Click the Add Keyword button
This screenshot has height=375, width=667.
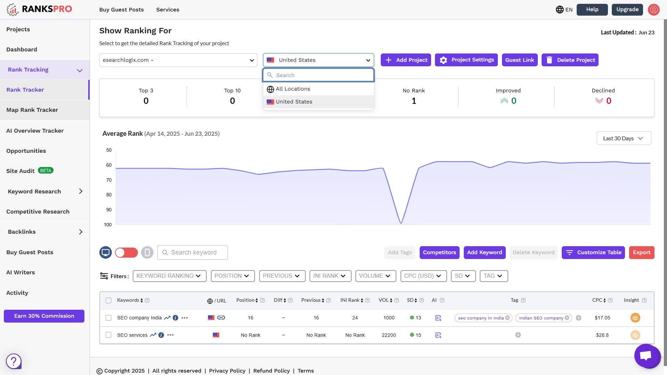(485, 252)
